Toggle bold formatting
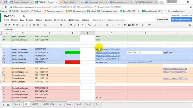 pyautogui.click(x=71, y=25)
